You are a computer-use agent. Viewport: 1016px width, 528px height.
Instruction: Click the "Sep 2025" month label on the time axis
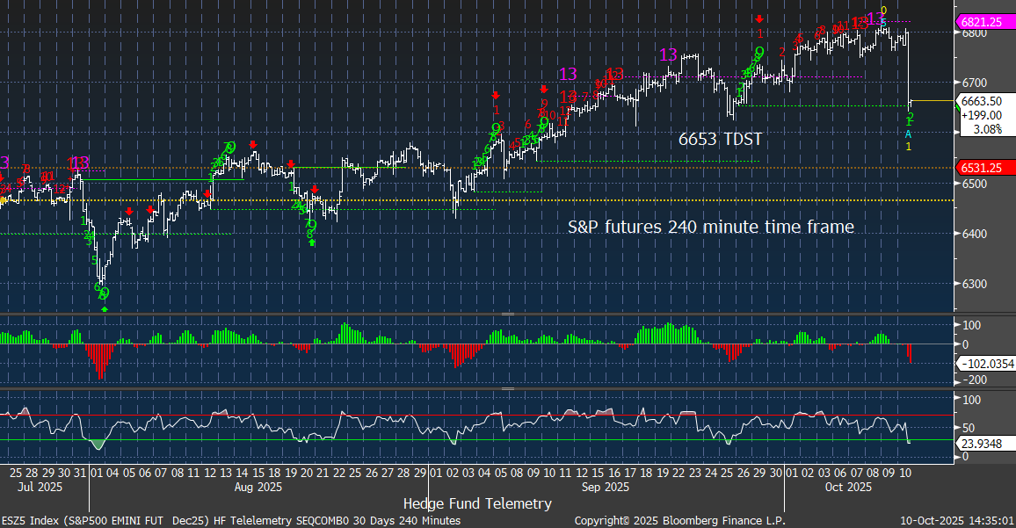click(605, 487)
